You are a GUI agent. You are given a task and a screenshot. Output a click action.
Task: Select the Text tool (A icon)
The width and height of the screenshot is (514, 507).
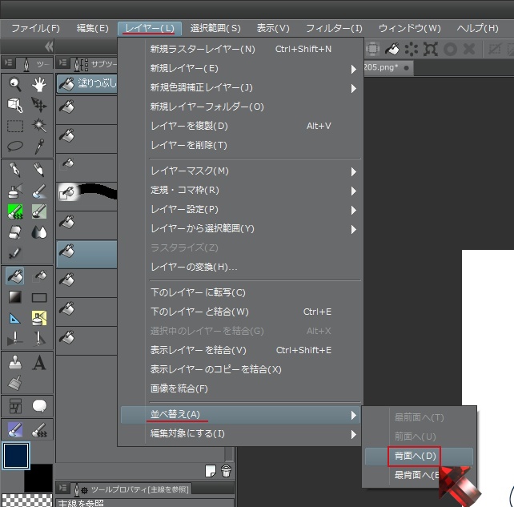tap(38, 363)
